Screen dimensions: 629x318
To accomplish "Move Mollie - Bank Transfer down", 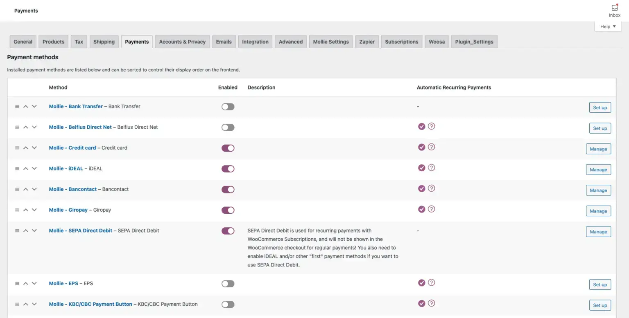I will pos(34,106).
